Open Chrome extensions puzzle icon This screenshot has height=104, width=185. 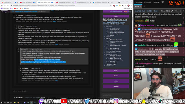[123, 5]
